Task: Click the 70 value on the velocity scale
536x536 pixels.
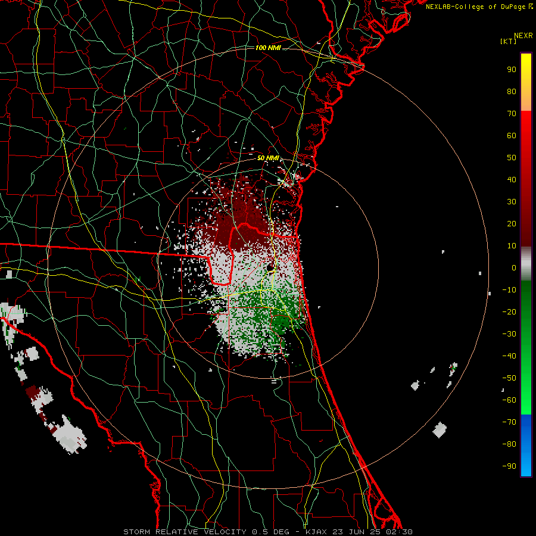Action: 512,114
